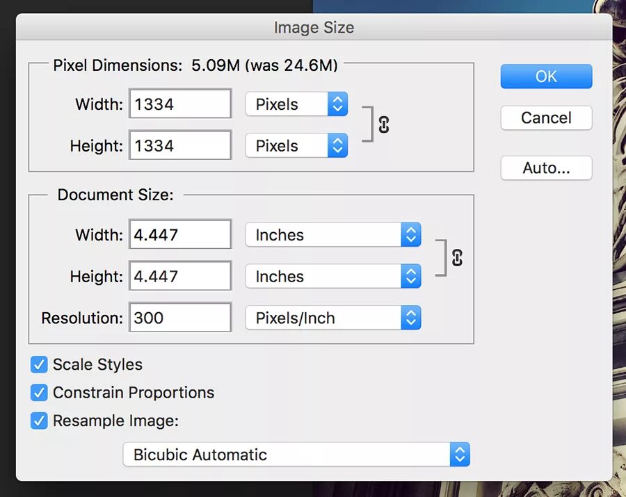Open pixel Height units dropdown
Viewport: 626px width, 497px height.
click(x=296, y=146)
